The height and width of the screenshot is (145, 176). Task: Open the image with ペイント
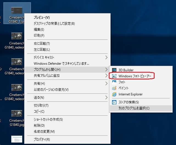tap(141, 88)
